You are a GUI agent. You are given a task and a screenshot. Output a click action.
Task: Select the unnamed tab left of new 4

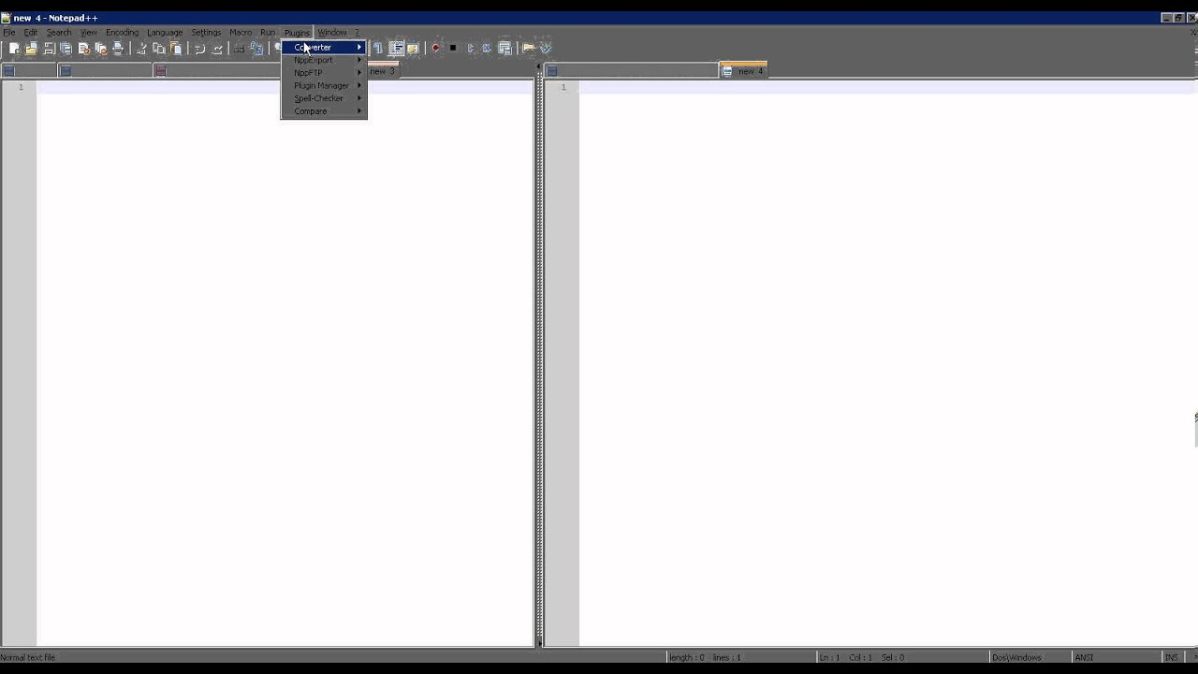pos(632,70)
